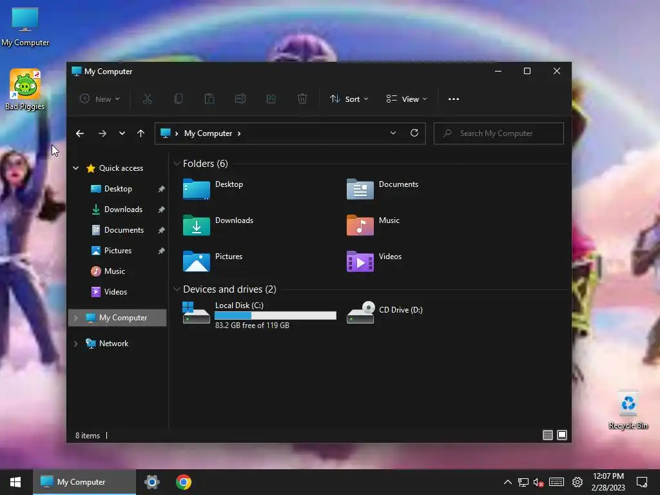Switch to details view in status bar
660x495 pixels.
click(x=548, y=435)
